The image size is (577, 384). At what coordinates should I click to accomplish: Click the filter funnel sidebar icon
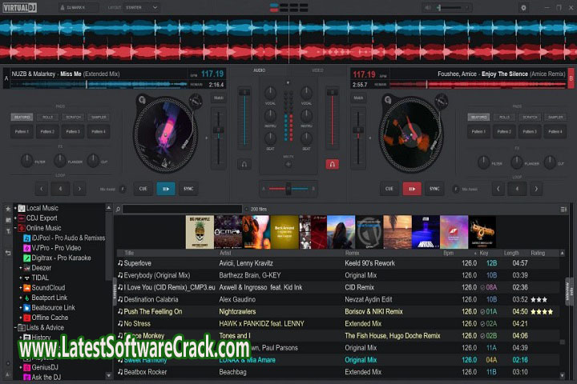[x=8, y=230]
